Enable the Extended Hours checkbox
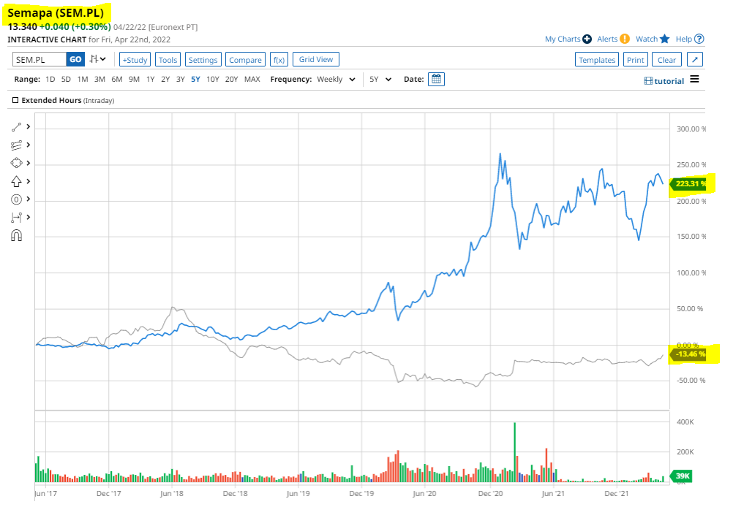The height and width of the screenshot is (526, 744). [x=15, y=100]
